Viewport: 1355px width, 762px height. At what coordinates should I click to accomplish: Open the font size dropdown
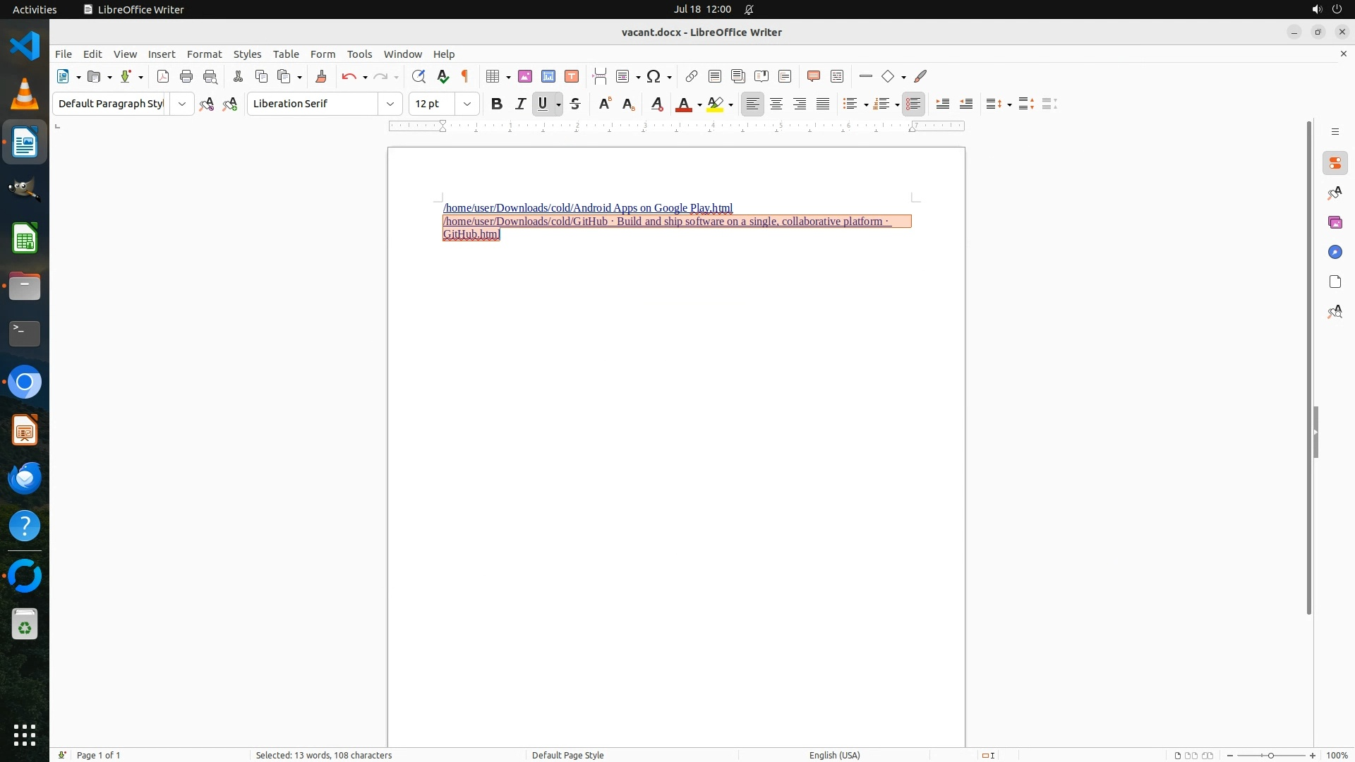(x=466, y=104)
